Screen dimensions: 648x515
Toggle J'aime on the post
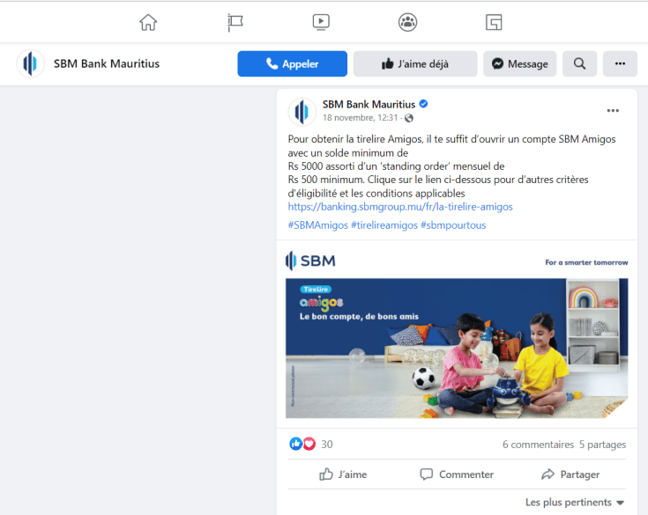pos(343,475)
